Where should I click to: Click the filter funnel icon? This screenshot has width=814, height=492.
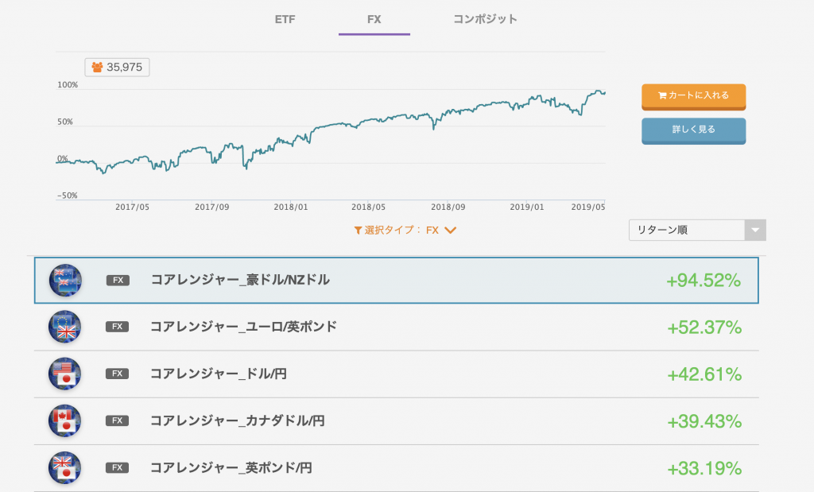click(x=358, y=231)
